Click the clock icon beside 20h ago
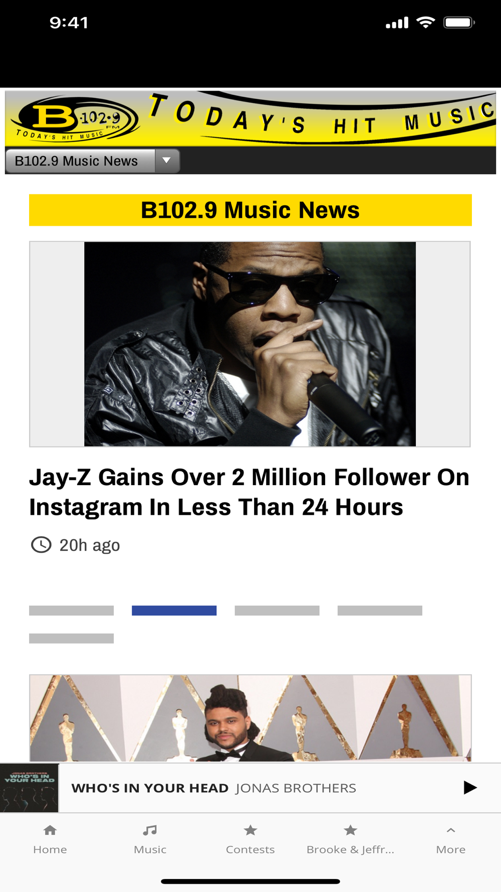 click(x=41, y=545)
